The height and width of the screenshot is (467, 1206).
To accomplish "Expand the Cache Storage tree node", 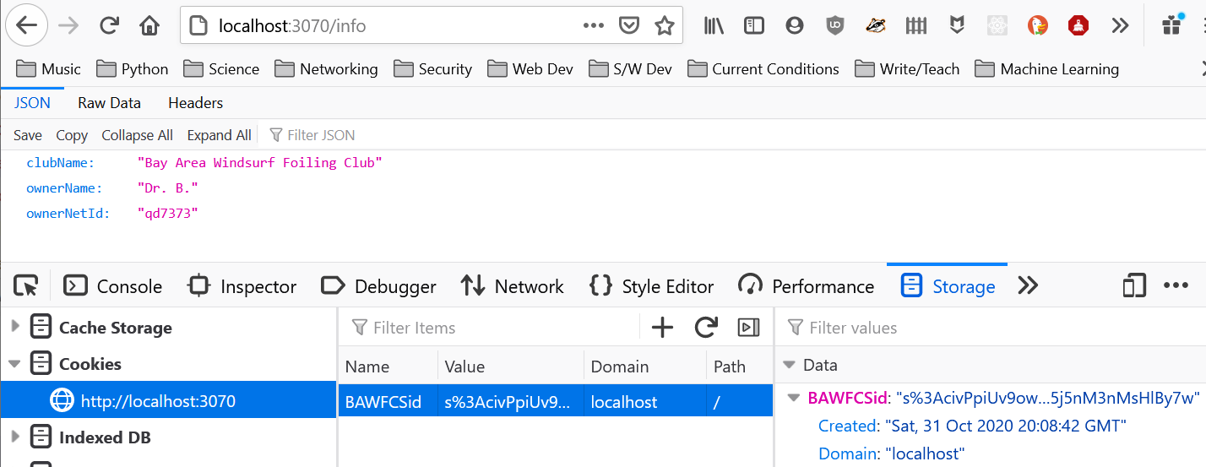I will point(15,328).
